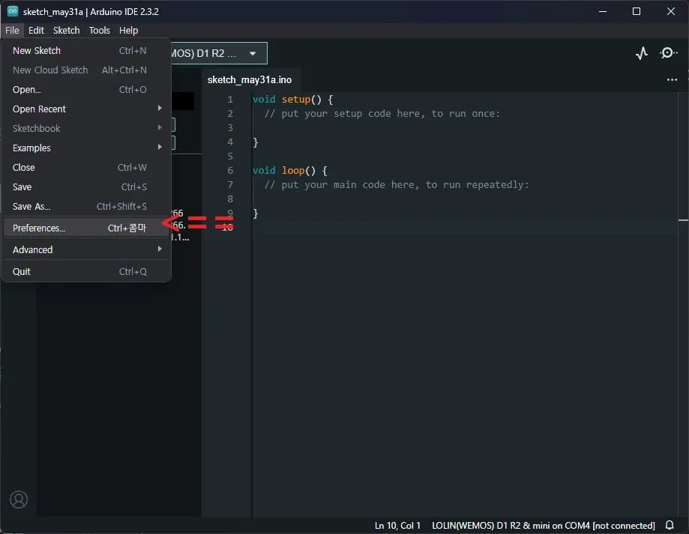Open the Serial Monitor icon

coord(668,52)
